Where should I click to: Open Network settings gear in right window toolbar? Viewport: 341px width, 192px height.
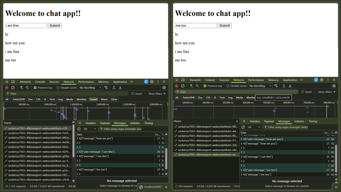334,86
